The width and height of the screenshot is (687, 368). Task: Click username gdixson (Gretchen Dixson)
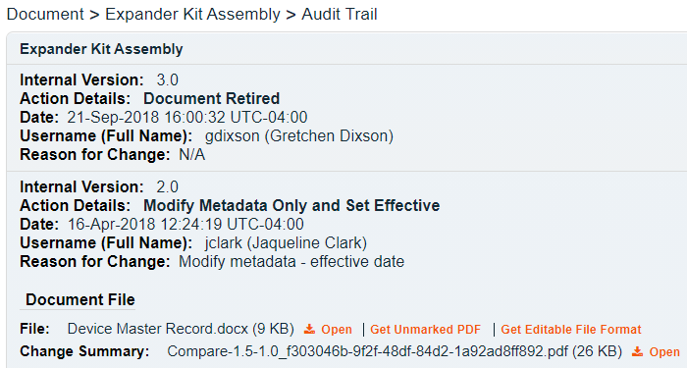click(298, 135)
